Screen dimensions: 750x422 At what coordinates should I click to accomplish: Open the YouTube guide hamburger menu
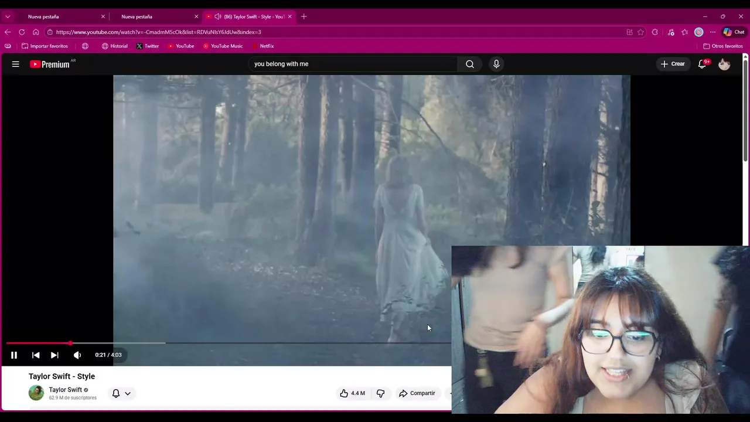tap(16, 64)
